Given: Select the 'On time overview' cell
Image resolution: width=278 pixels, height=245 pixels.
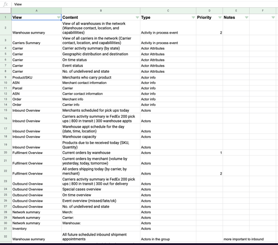Looking at the screenshot, I should tap(101, 195).
